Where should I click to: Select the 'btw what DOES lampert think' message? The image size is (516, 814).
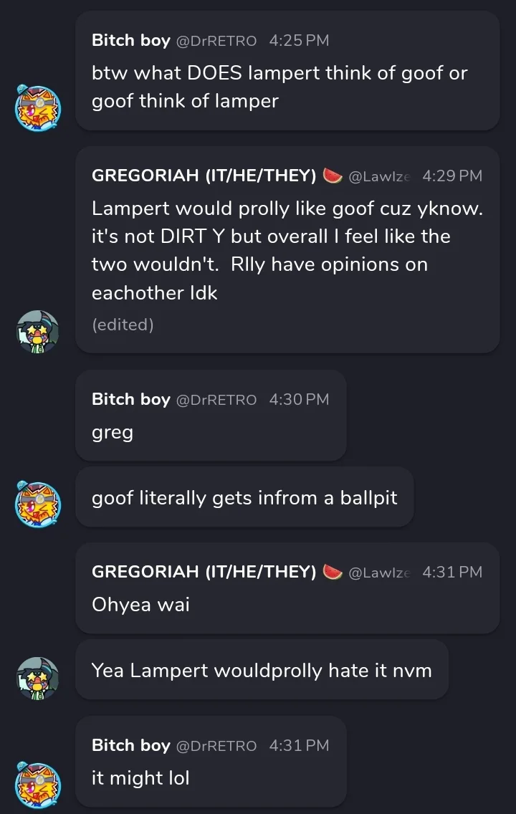[287, 71]
